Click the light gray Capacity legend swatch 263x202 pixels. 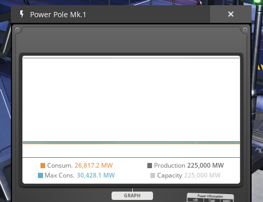pyautogui.click(x=153, y=175)
